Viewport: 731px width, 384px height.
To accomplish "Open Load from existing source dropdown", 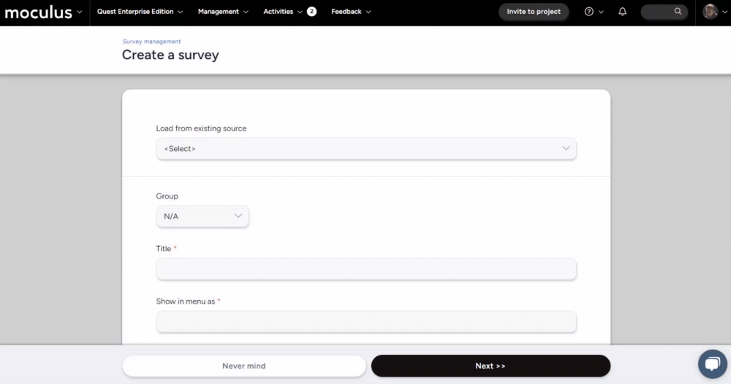I will point(366,148).
